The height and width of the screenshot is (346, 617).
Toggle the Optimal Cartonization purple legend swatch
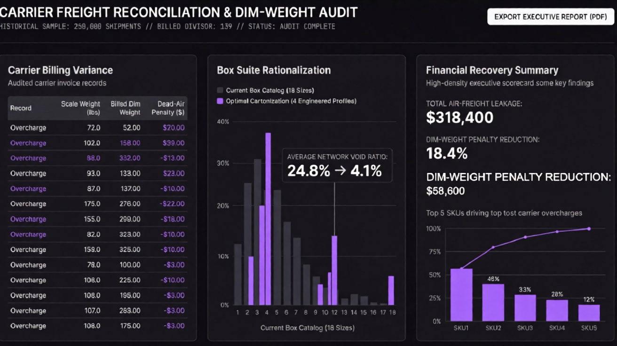[x=220, y=101]
